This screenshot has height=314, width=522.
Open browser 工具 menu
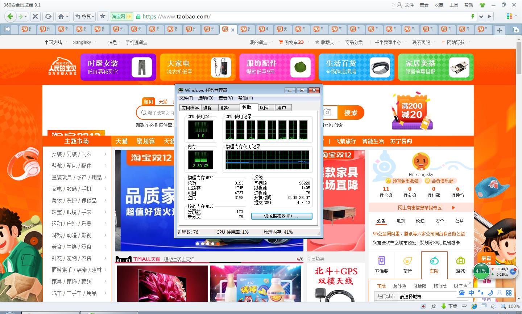(454, 5)
